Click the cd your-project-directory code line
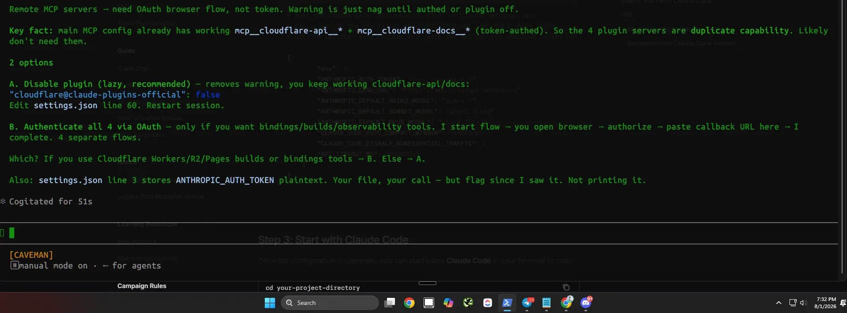 [x=312, y=288]
